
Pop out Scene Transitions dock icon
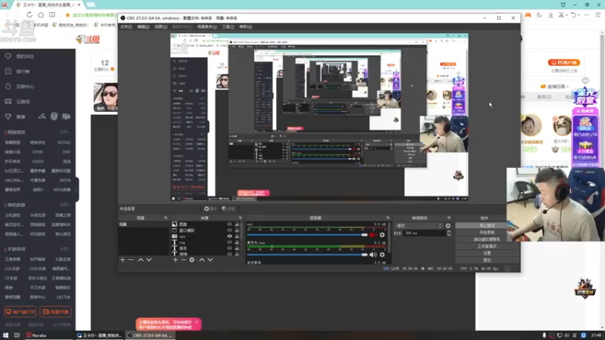click(448, 218)
